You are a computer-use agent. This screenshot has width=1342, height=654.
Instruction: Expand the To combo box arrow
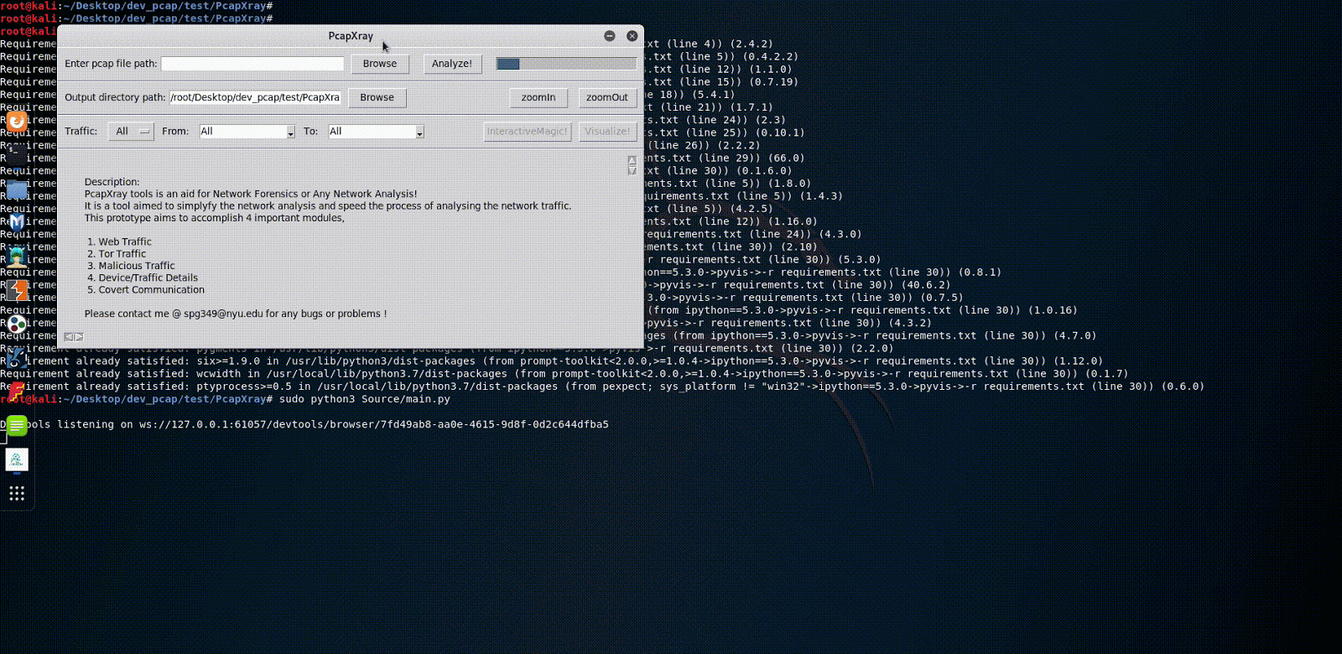point(419,132)
